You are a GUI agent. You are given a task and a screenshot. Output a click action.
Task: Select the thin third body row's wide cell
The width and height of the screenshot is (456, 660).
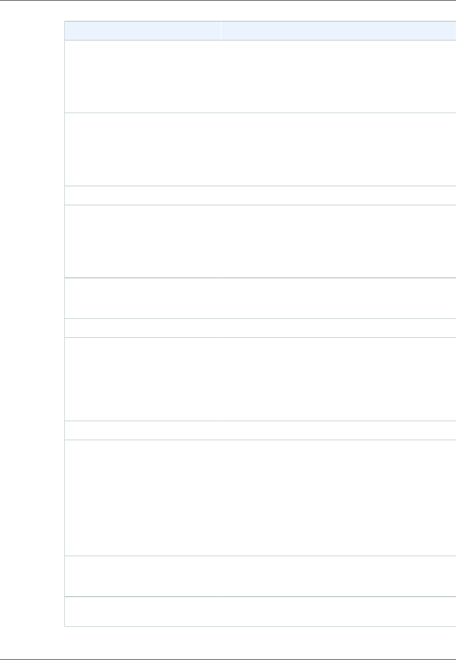coord(339,195)
